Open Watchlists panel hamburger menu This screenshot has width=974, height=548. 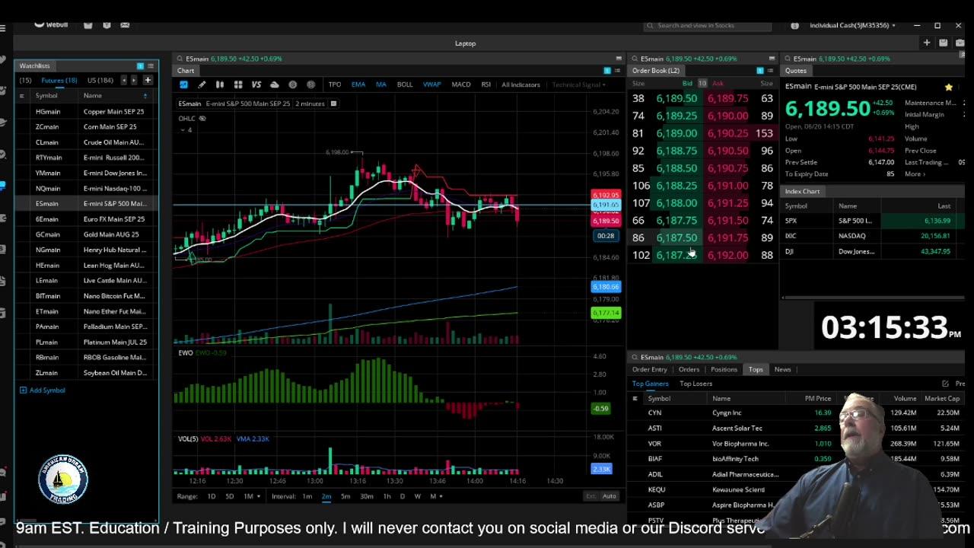pos(151,66)
